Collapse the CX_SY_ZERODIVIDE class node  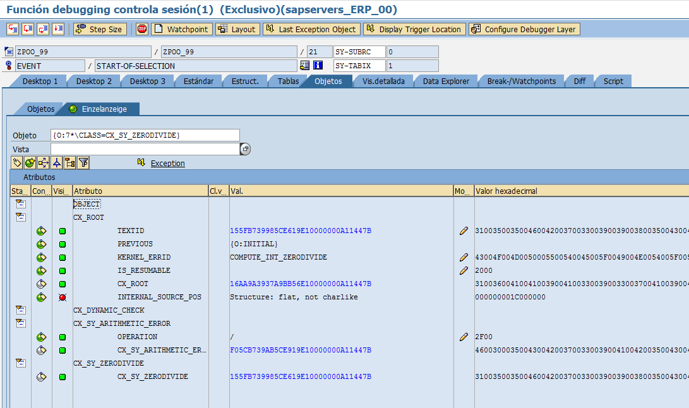[20, 363]
